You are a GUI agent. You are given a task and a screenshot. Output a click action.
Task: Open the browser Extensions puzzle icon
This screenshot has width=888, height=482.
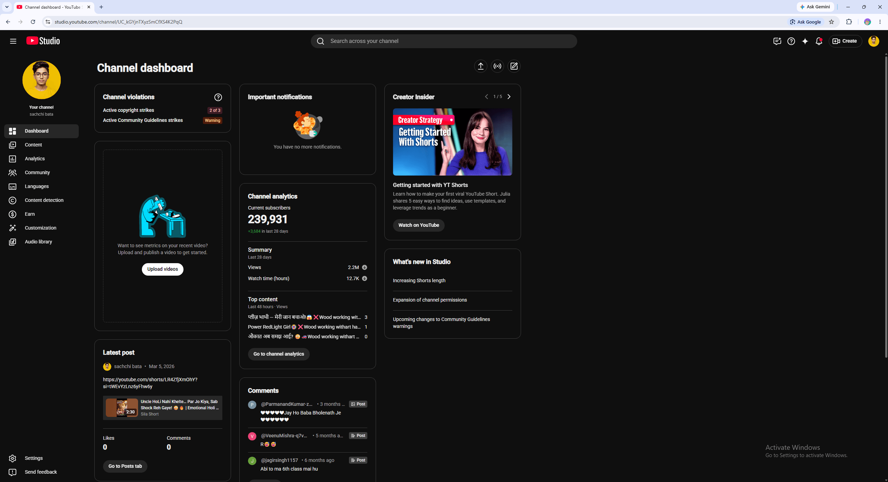click(849, 22)
